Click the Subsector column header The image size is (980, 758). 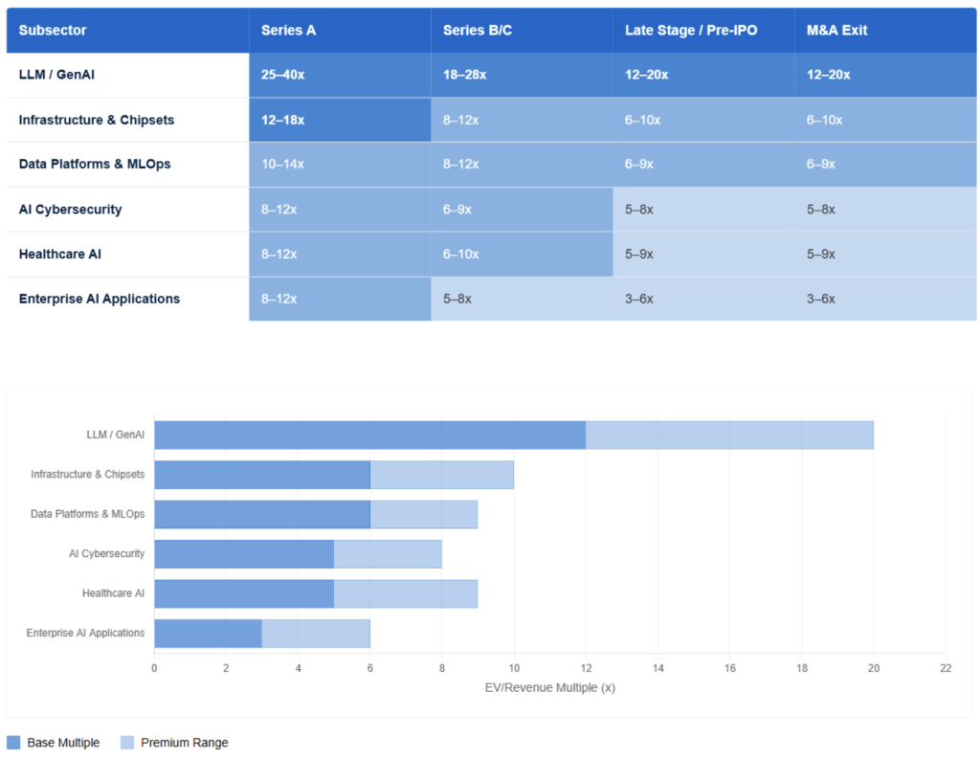127,30
